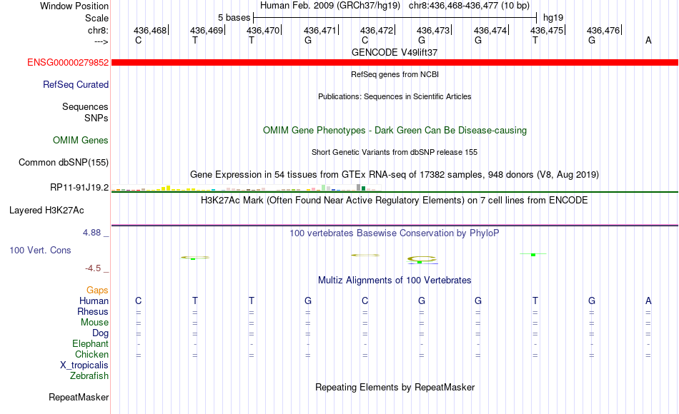Click the hg19 label beside the scale bar
The height and width of the screenshot is (414, 679).
(553, 18)
